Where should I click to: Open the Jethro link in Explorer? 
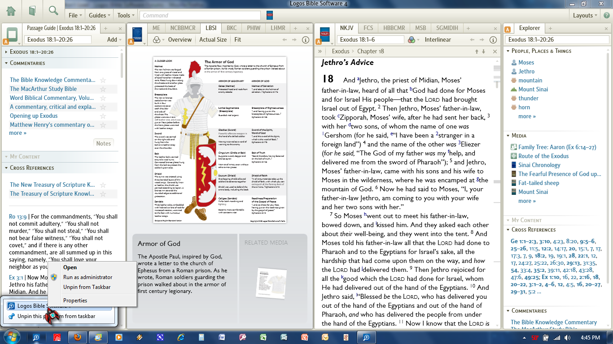[x=526, y=71]
